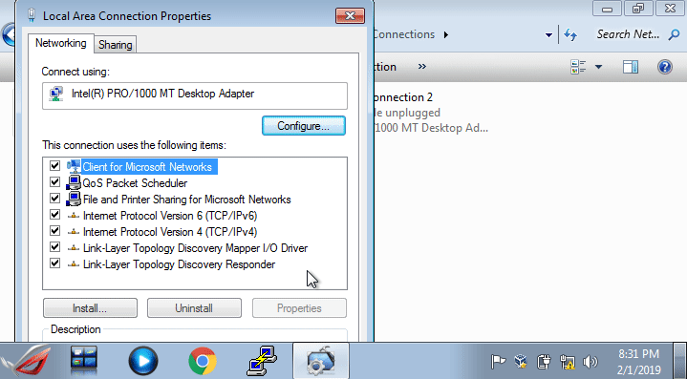The width and height of the screenshot is (687, 379).
Task: Open the view options dropdown arrow
Action: point(598,67)
